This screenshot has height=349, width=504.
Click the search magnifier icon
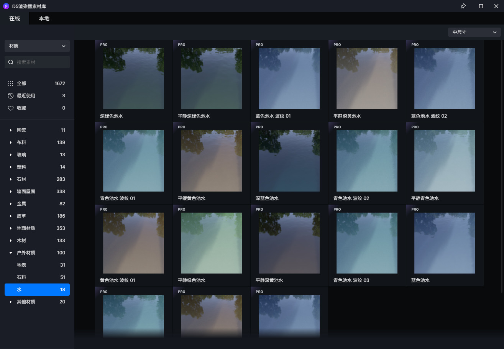tap(11, 62)
